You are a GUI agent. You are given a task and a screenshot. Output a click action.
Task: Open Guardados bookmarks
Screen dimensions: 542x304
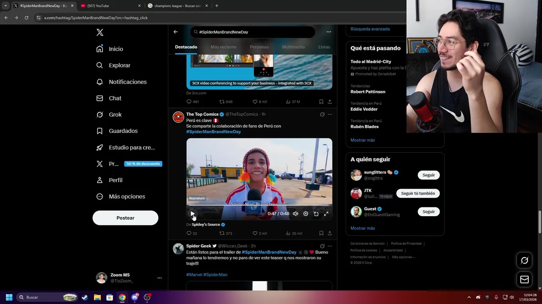coord(117,131)
